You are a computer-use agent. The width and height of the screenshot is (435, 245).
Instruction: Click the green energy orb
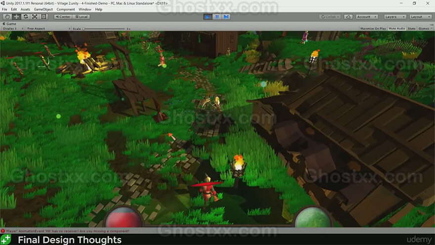(313, 217)
